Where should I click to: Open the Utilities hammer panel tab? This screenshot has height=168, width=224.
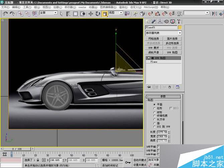click(x=179, y=21)
